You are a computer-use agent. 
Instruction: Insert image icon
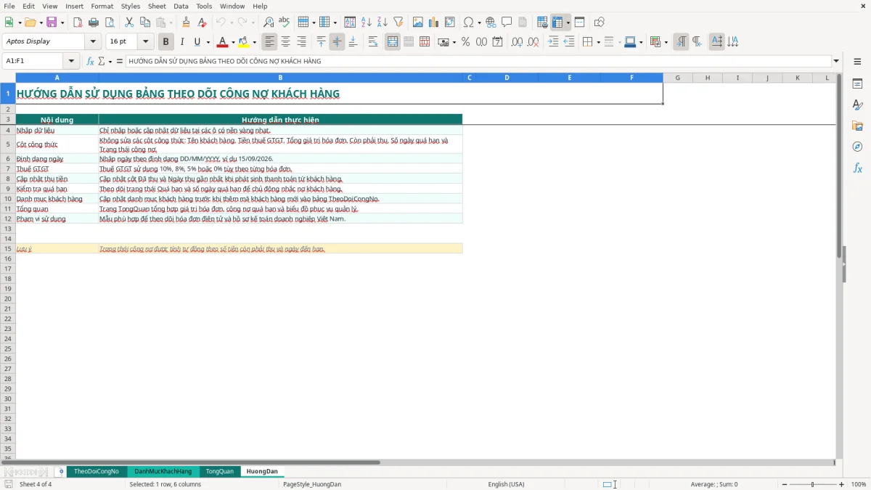pos(418,23)
